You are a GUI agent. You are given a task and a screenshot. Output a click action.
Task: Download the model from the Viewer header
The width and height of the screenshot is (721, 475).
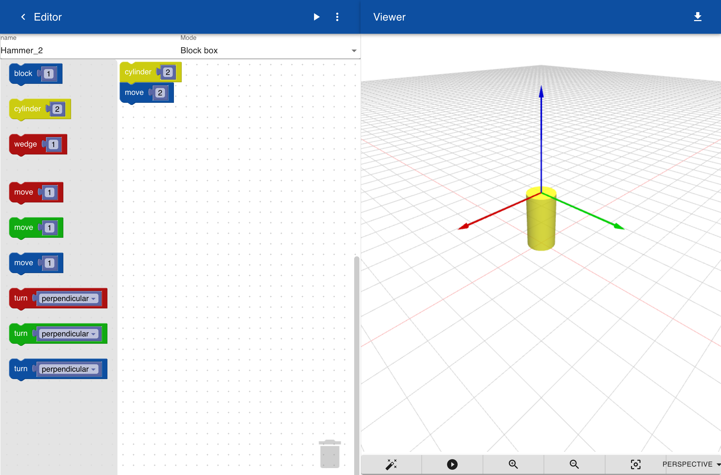click(698, 17)
